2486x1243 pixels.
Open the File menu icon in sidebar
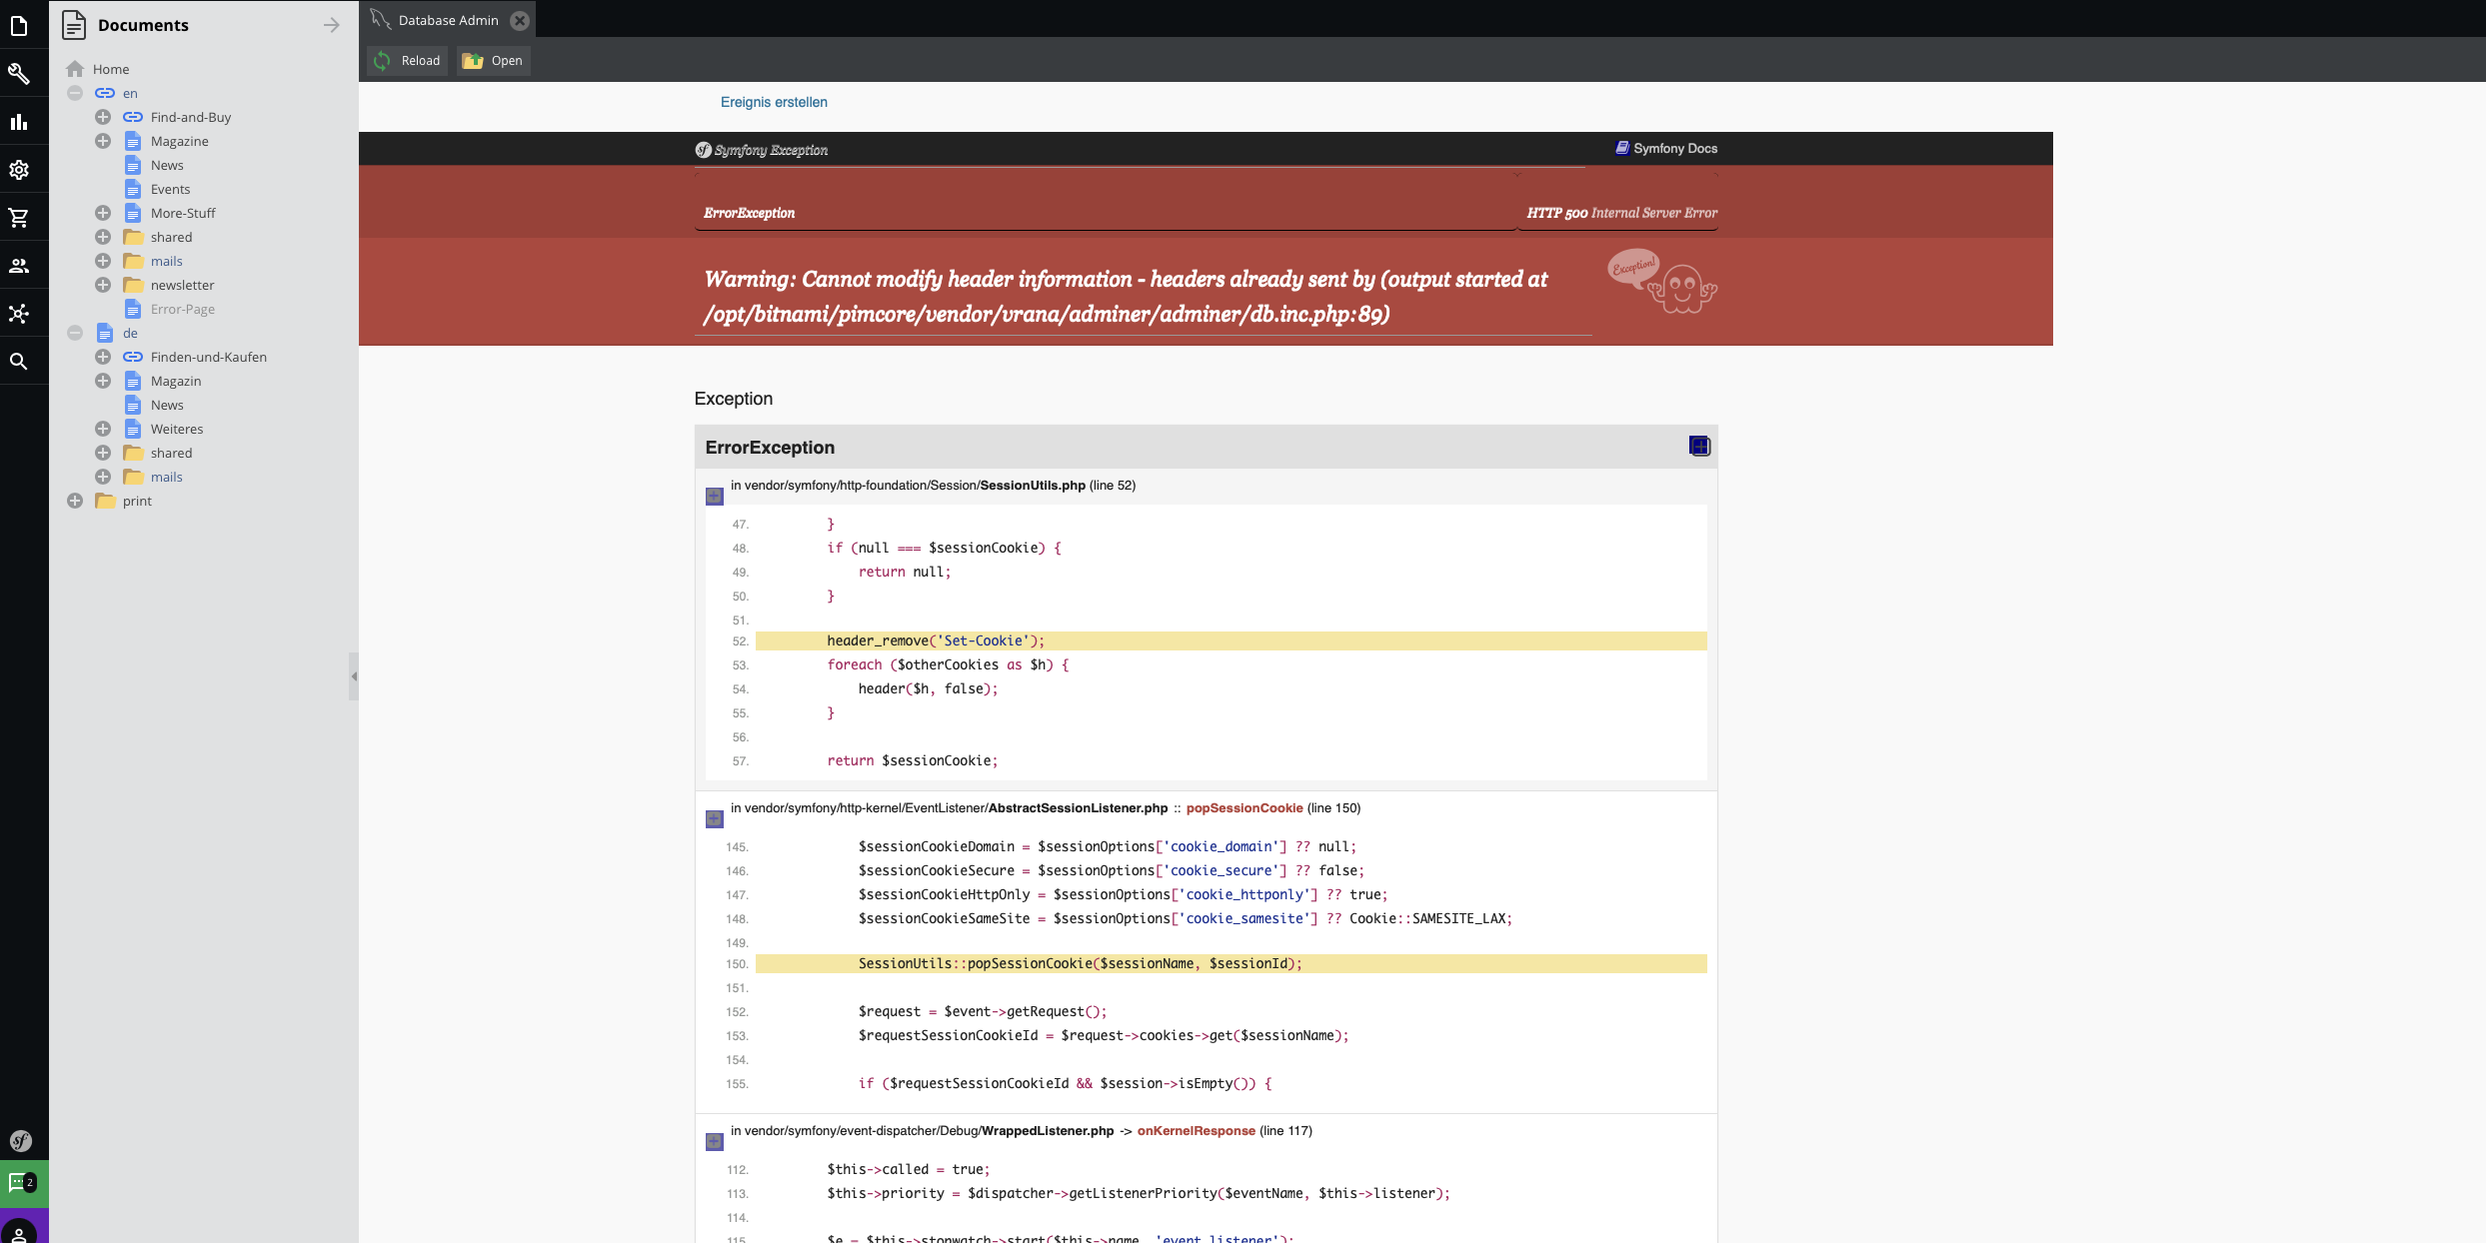[x=19, y=25]
